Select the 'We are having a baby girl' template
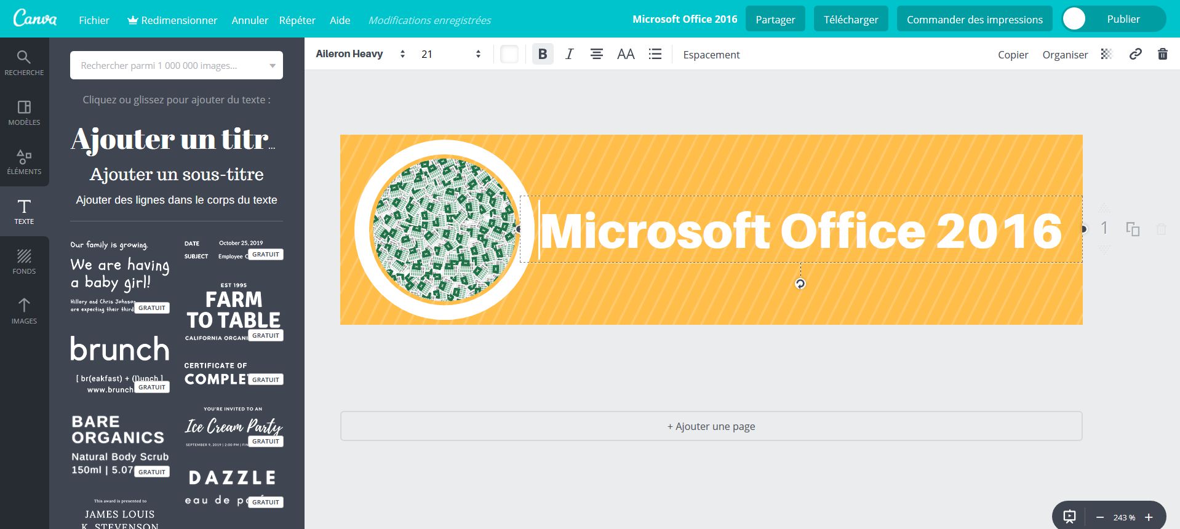The width and height of the screenshot is (1180, 529). coord(120,276)
